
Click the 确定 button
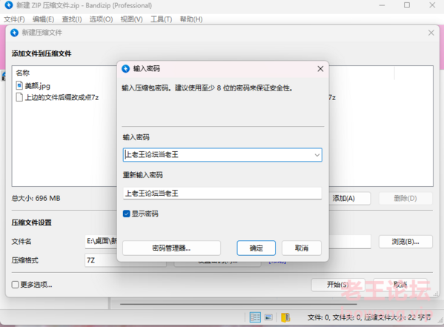coord(256,248)
